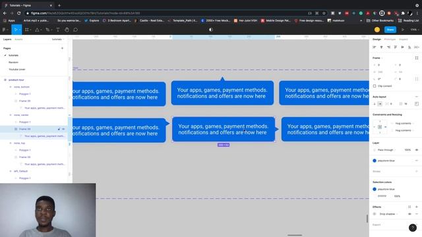
Task: Click the playstore-blue fill swatch
Action: point(375,161)
